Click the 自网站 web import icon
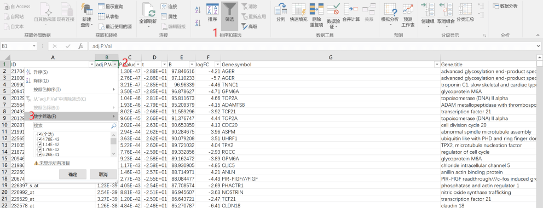The height and width of the screenshot is (208, 543). click(x=7, y=16)
